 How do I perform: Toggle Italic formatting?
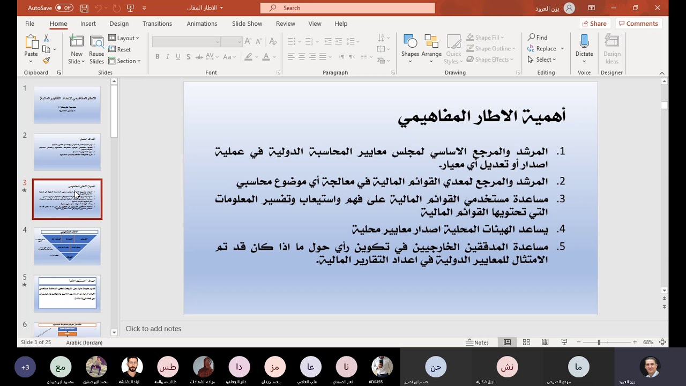168,57
